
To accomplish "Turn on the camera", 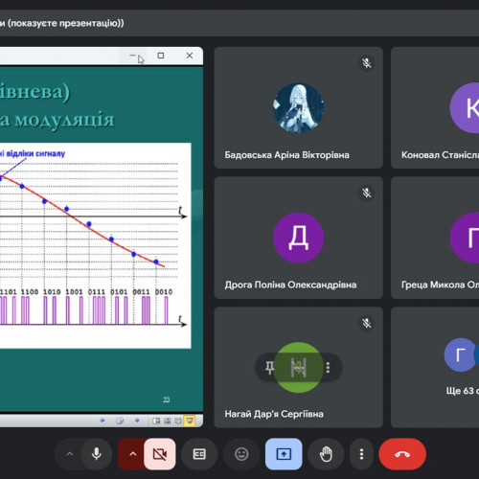I will [x=159, y=454].
